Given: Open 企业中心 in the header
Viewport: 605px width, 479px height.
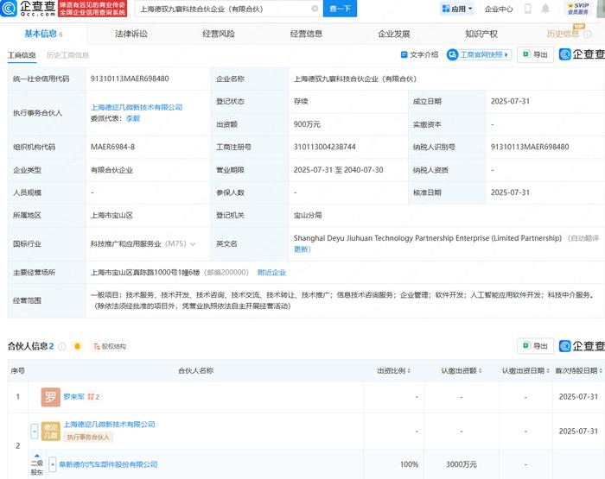Looking at the screenshot, I should click(499, 9).
